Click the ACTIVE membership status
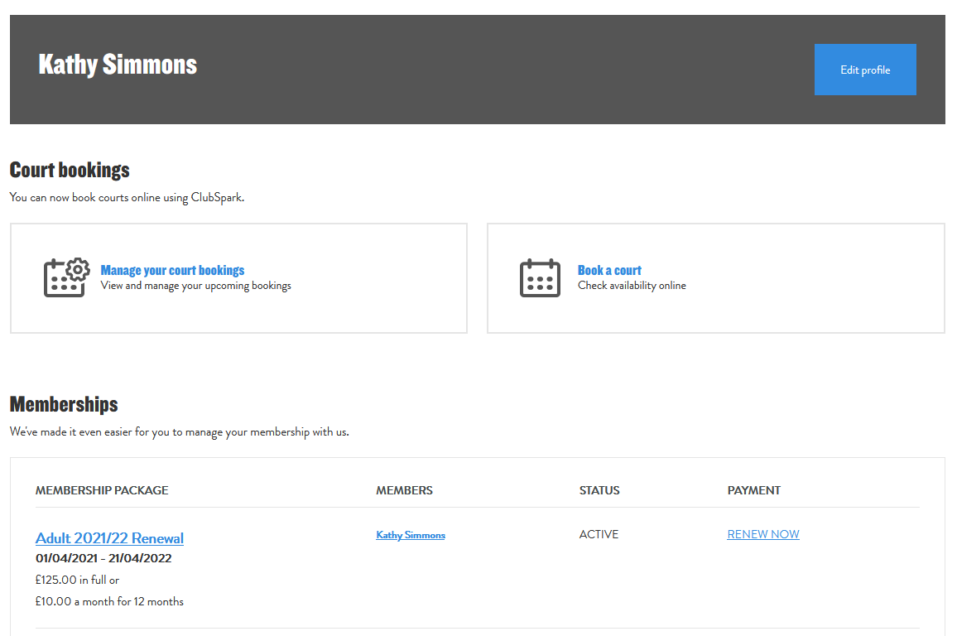 pos(599,534)
